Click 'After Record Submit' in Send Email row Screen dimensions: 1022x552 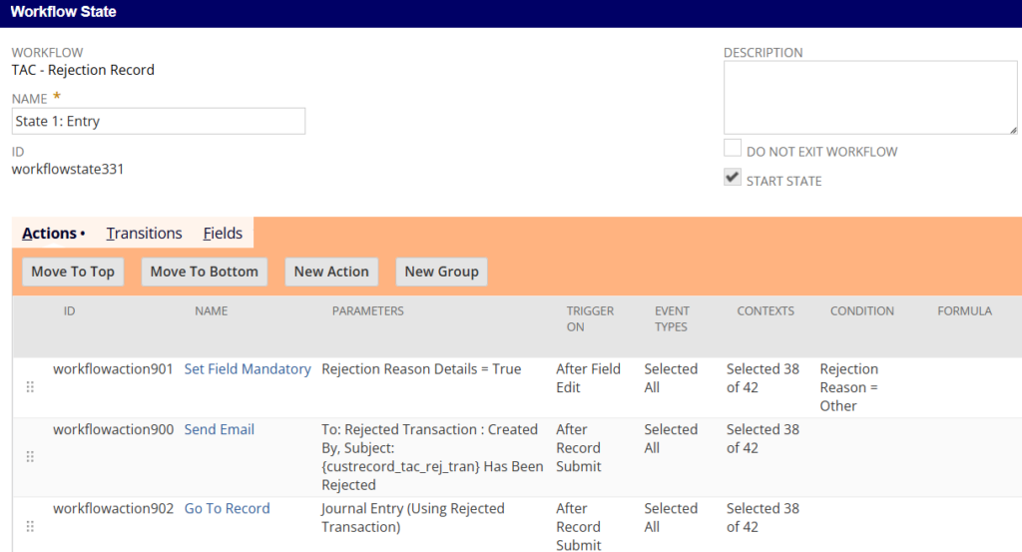coord(579,448)
